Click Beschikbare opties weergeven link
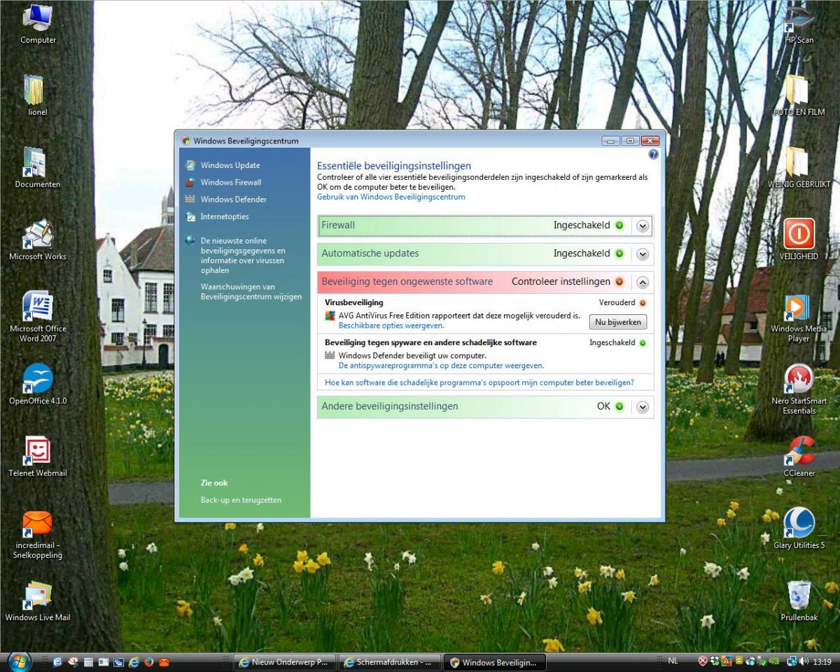 391,325
